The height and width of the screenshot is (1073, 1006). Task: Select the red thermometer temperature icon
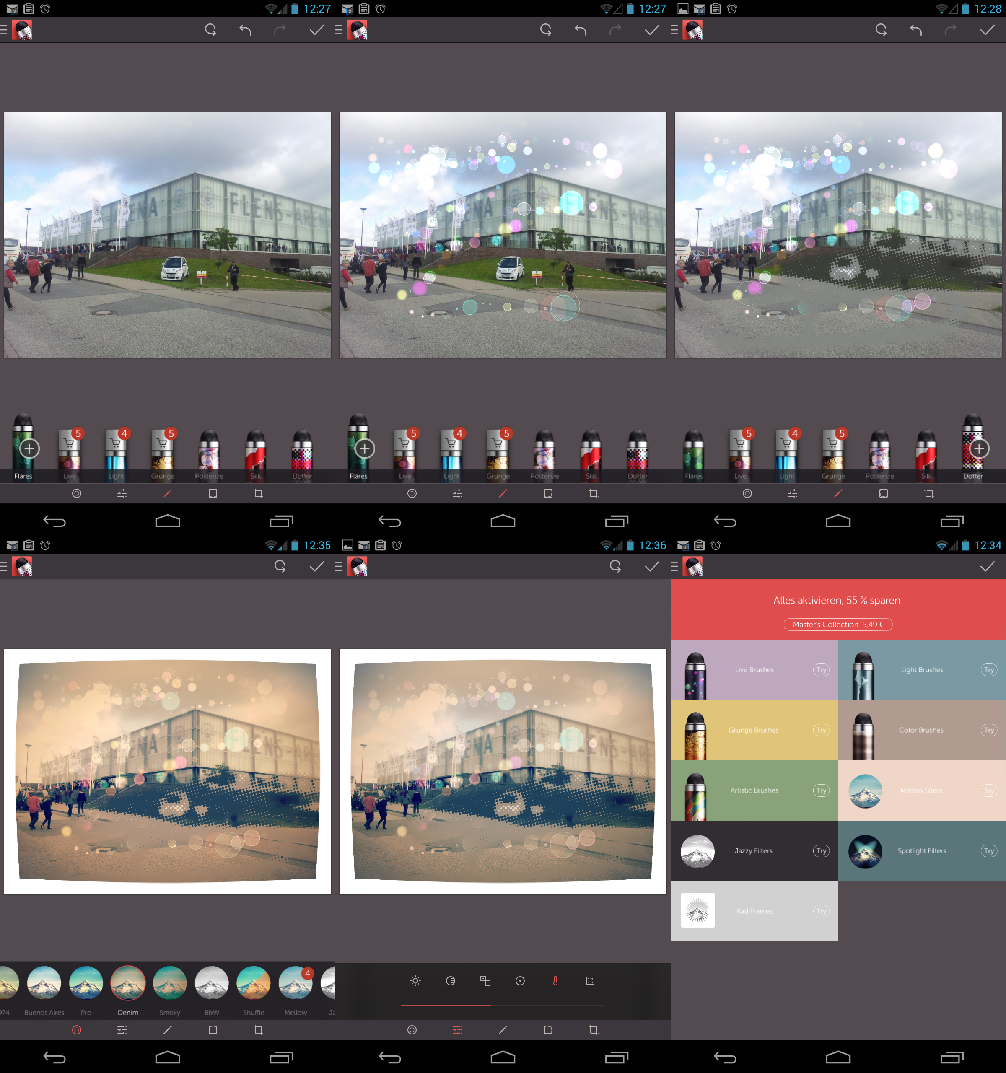(555, 981)
